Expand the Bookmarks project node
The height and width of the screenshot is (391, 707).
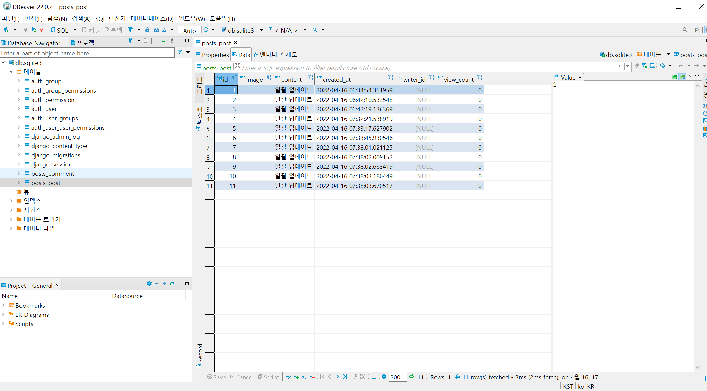[x=3, y=305]
